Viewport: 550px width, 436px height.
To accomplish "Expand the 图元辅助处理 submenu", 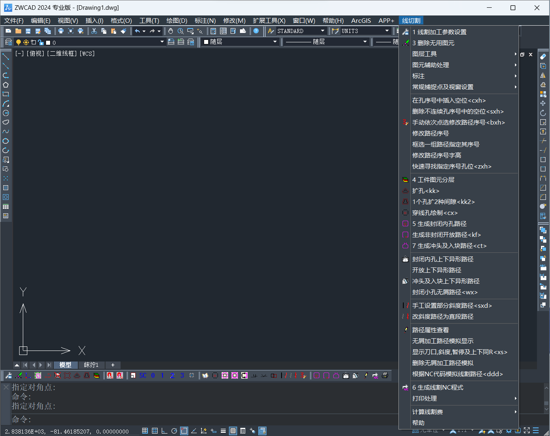I will pyautogui.click(x=459, y=65).
